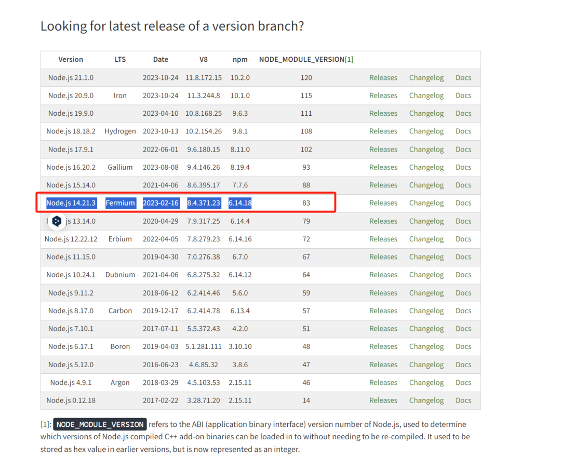Open Releases link for Node.js 17.9.1
The height and width of the screenshot is (471, 561).
[x=383, y=150]
